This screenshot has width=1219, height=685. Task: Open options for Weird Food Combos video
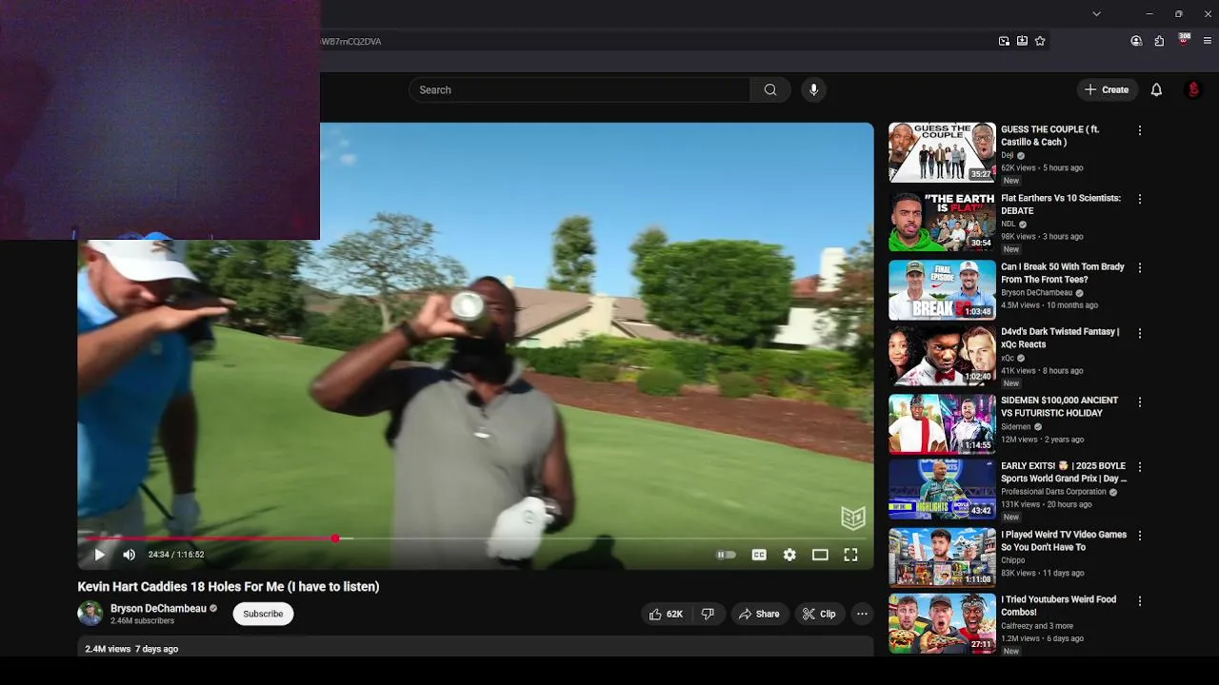(x=1139, y=600)
